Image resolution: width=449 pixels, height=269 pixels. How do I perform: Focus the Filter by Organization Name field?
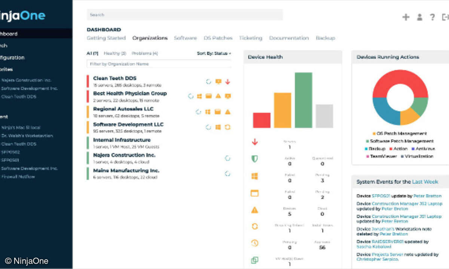[x=159, y=64]
